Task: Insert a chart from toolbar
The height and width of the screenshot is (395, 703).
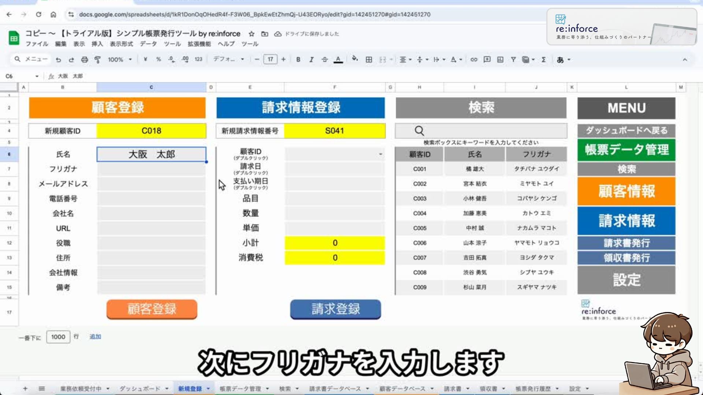Action: (x=500, y=60)
